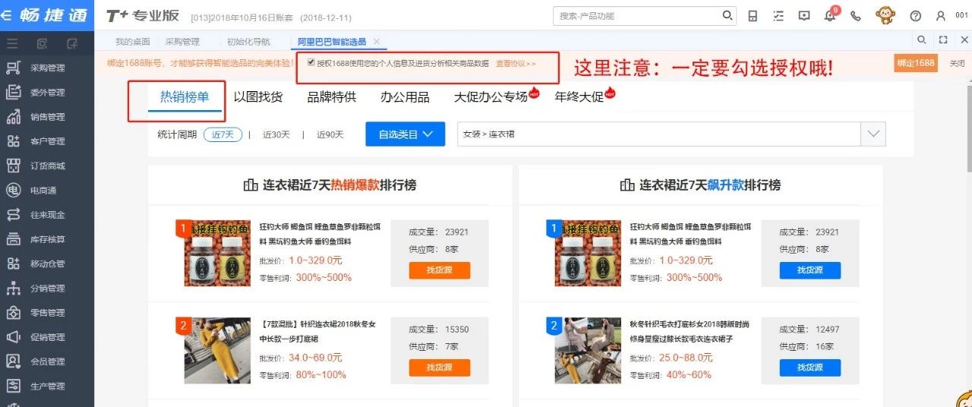Click the phone support icon

pyautogui.click(x=857, y=16)
